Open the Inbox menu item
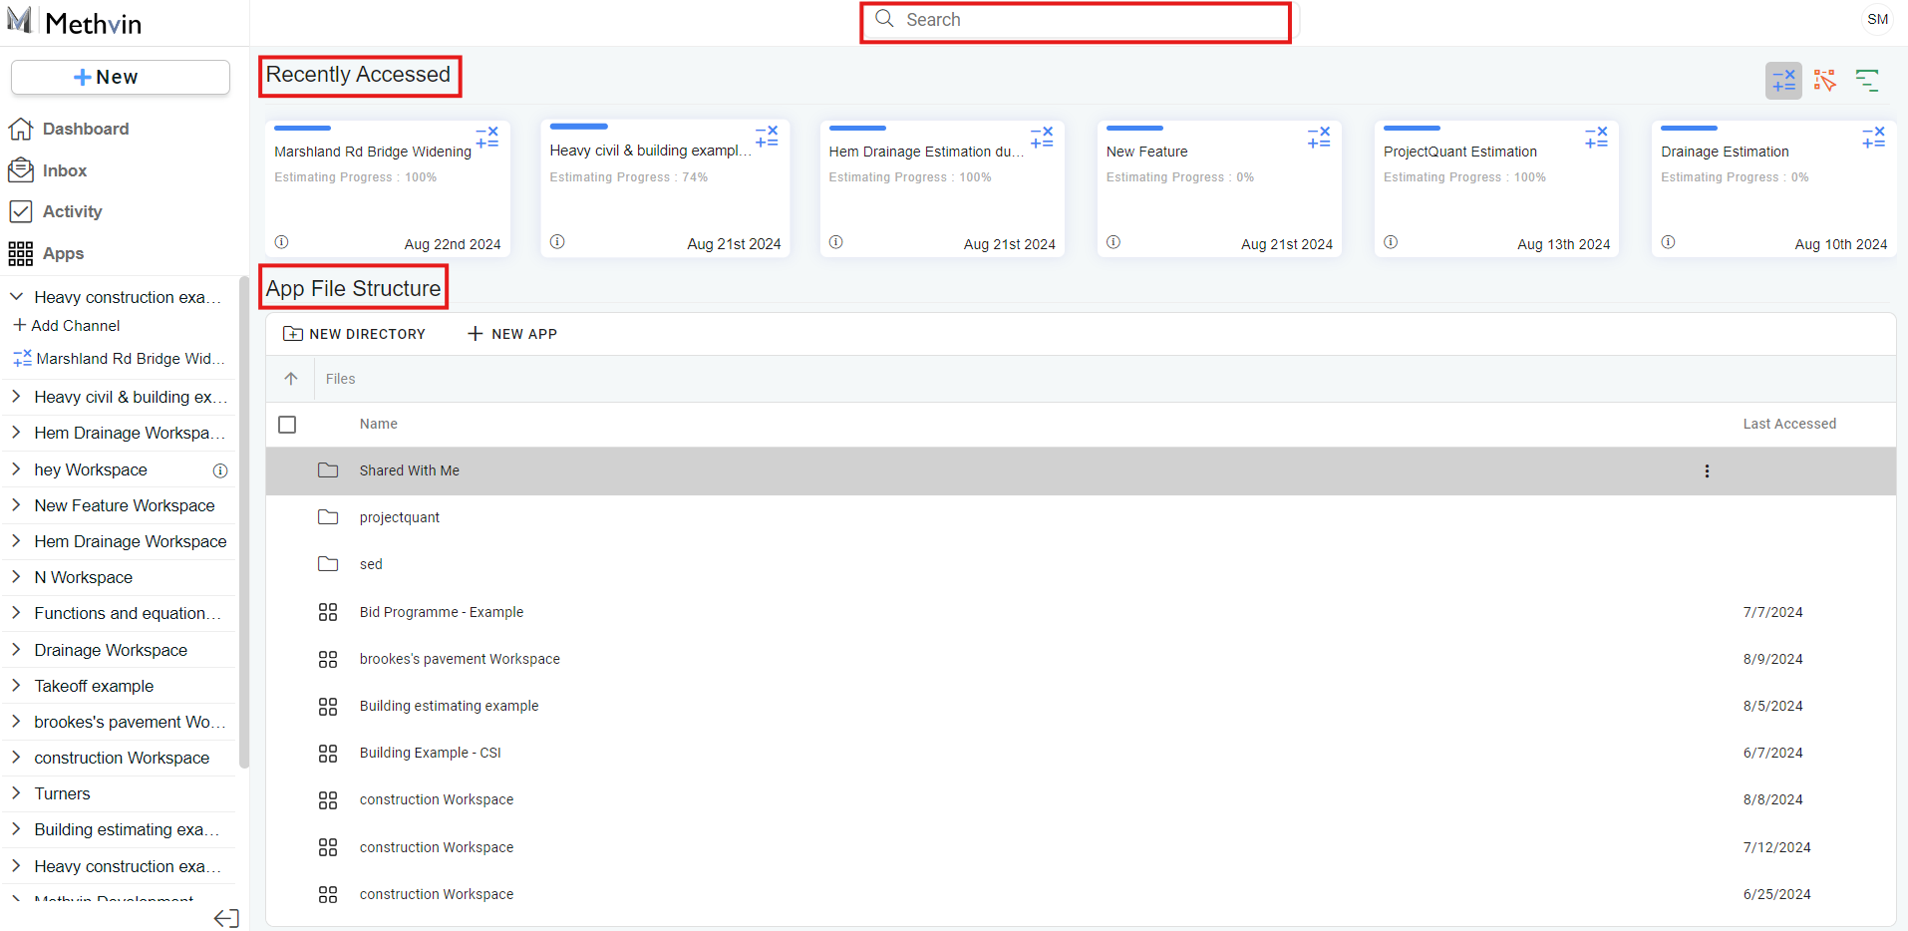Screen dimensions: 1908x931 click(x=64, y=170)
